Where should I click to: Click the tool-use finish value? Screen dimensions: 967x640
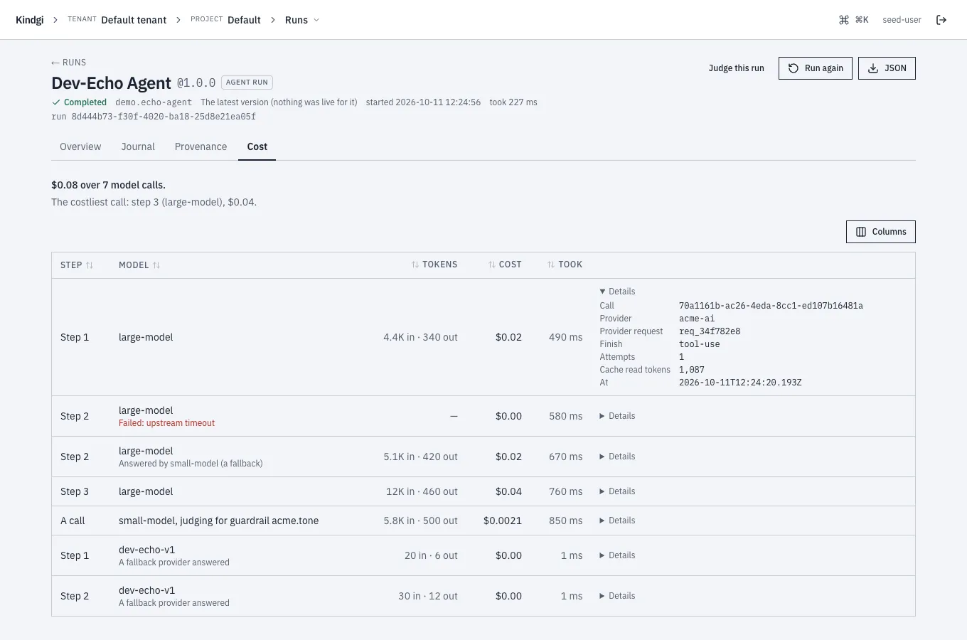click(700, 344)
